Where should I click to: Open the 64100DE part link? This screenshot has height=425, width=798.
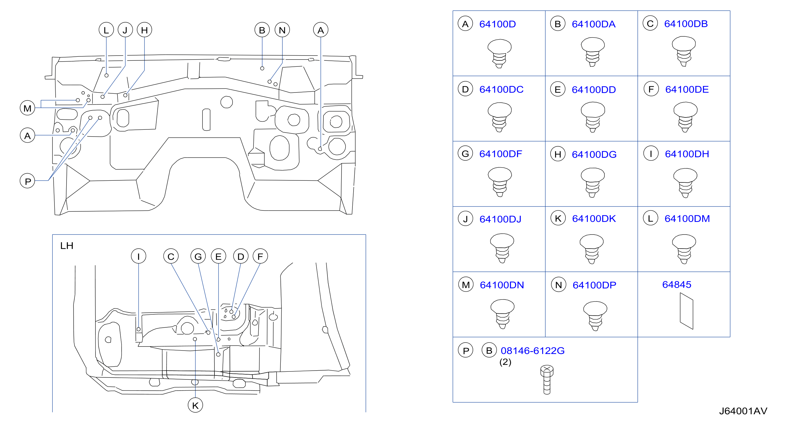[687, 89]
